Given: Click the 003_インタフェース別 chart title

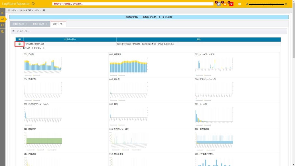Looking at the screenshot, I should coord(205,54).
